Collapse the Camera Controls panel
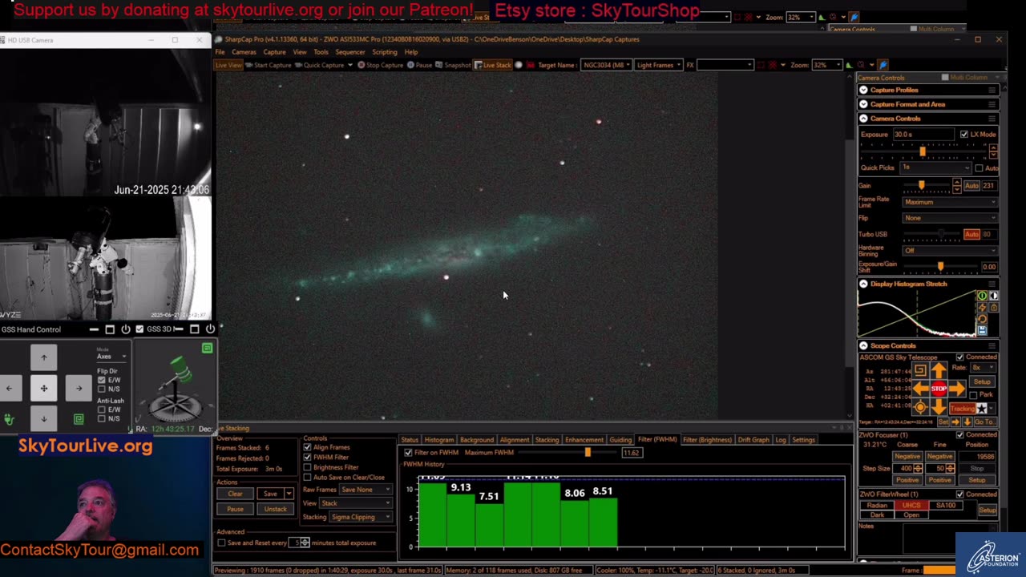 (863, 119)
